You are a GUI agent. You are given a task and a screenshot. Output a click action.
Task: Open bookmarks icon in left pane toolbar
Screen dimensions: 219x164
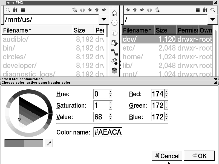(x=75, y=10)
